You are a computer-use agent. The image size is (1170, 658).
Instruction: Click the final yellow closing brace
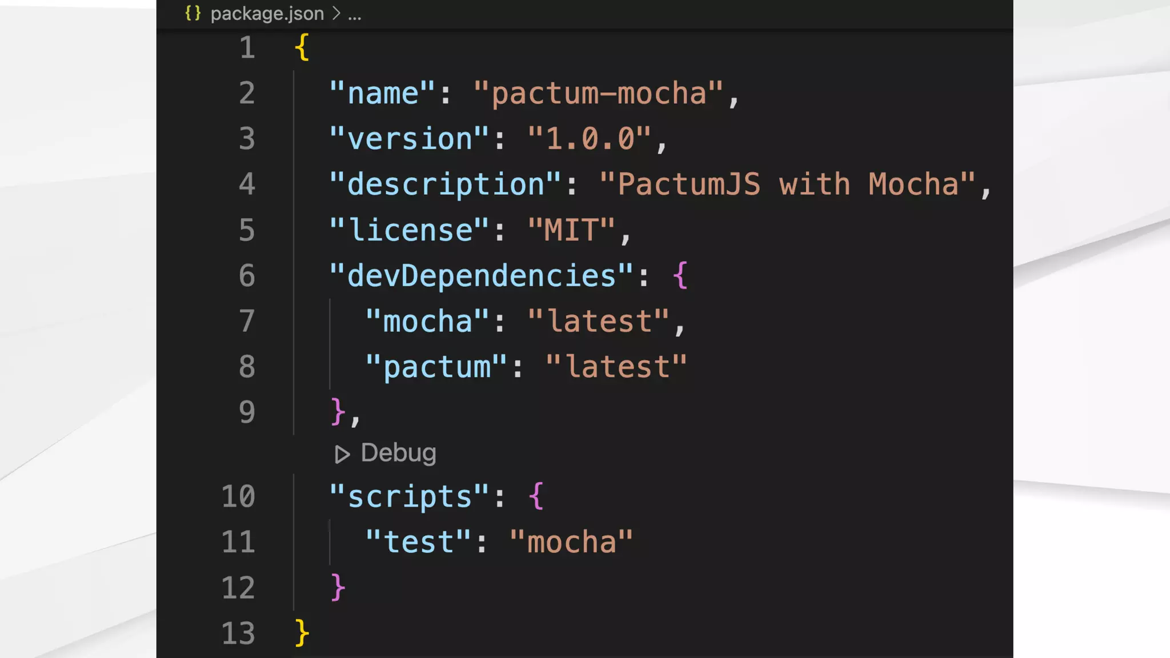click(x=302, y=633)
